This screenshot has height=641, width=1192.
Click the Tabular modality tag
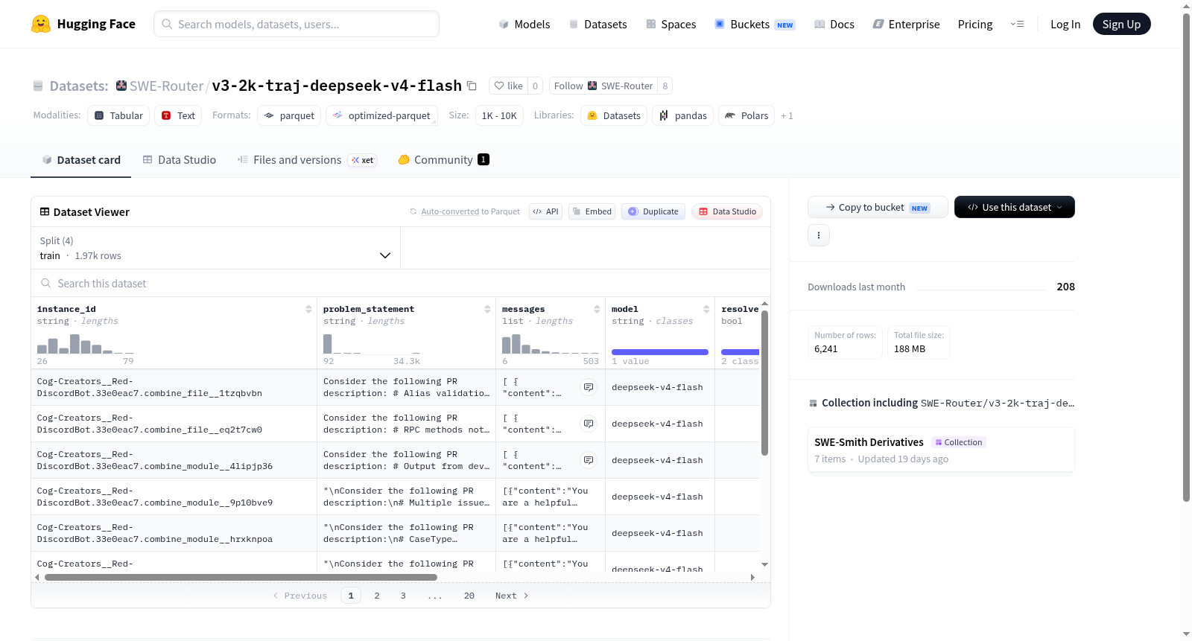click(x=118, y=115)
